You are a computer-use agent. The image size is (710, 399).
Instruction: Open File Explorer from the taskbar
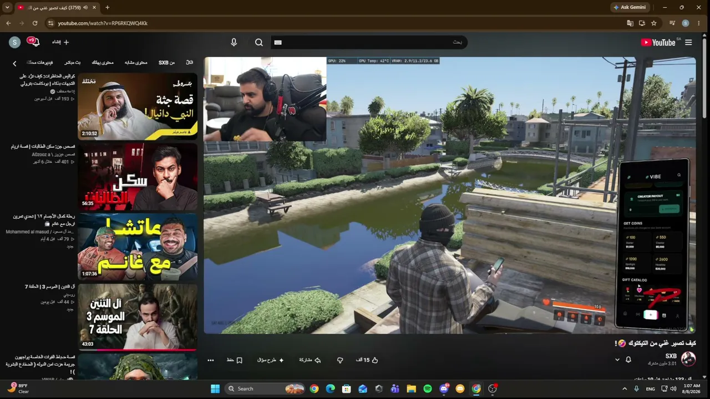click(x=411, y=389)
